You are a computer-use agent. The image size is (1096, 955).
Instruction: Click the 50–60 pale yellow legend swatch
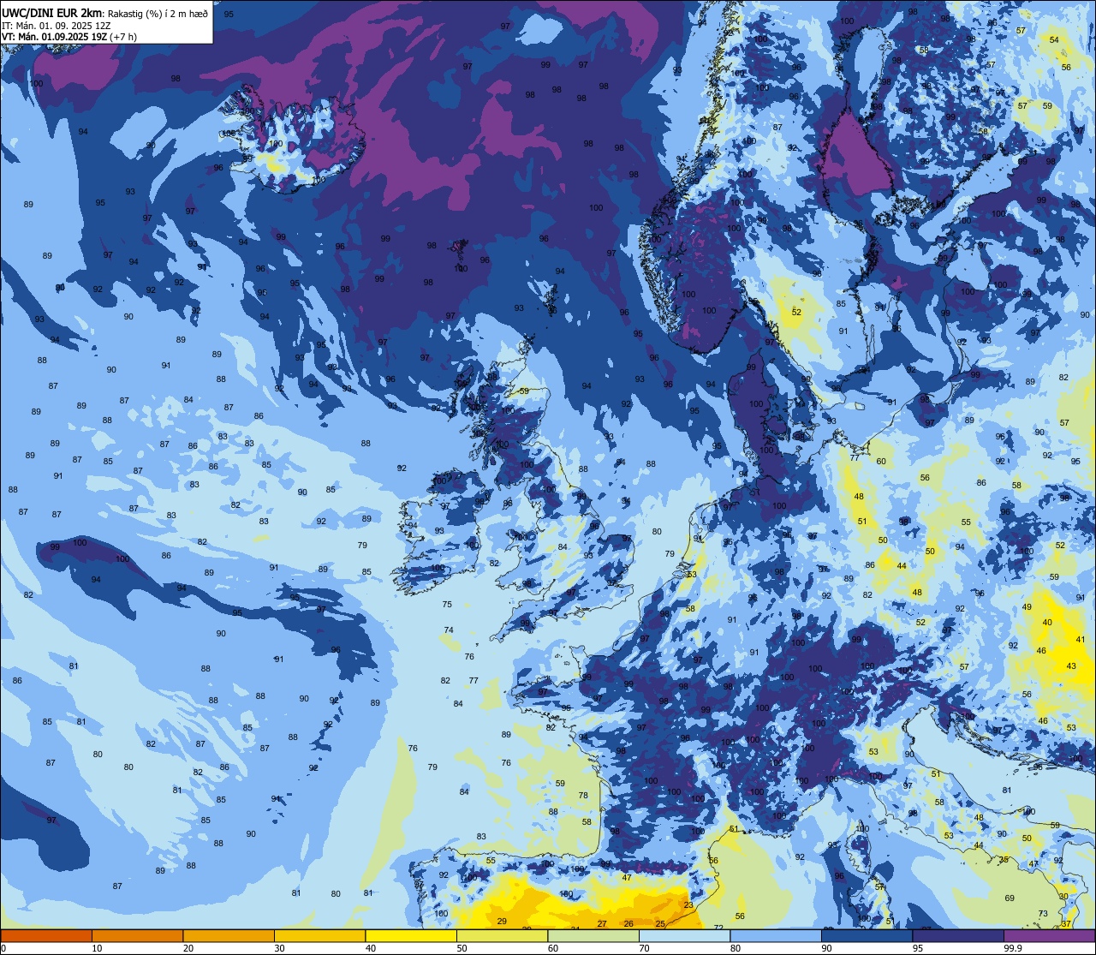(x=502, y=935)
